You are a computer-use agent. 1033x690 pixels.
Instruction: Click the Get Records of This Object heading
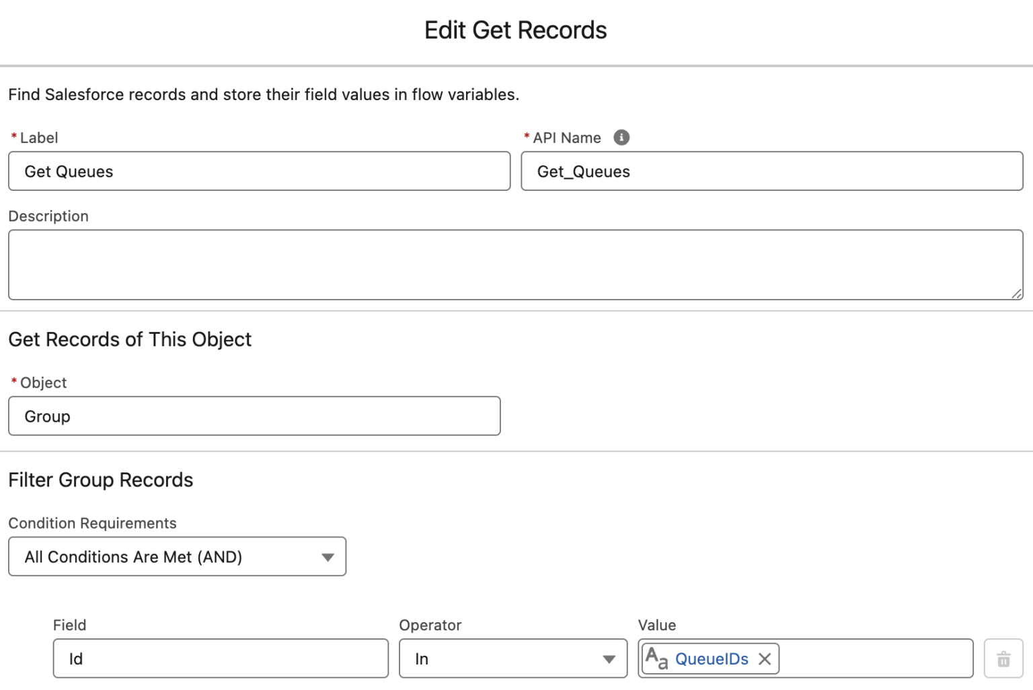point(129,339)
